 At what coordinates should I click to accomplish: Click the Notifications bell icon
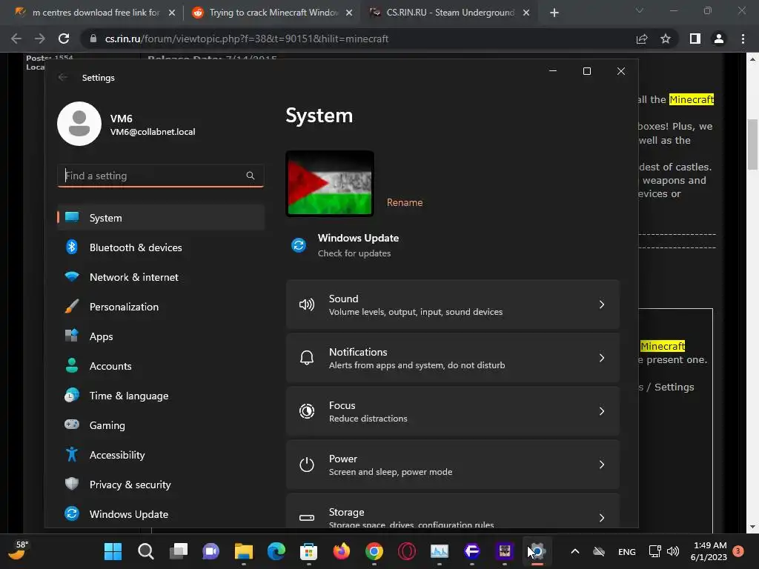(307, 358)
